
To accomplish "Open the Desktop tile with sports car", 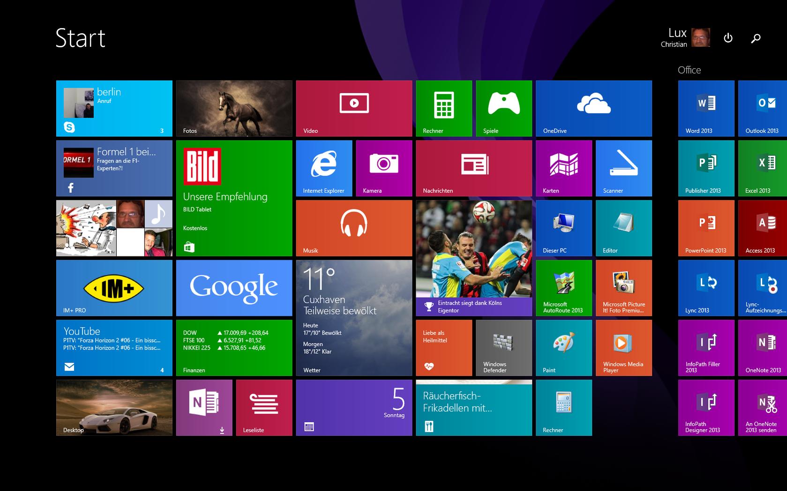I will (114, 408).
